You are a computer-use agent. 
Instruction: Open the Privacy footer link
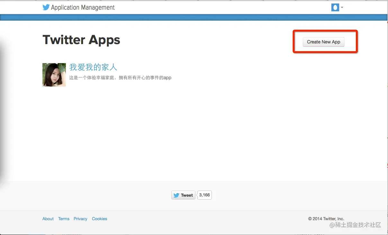click(x=80, y=219)
